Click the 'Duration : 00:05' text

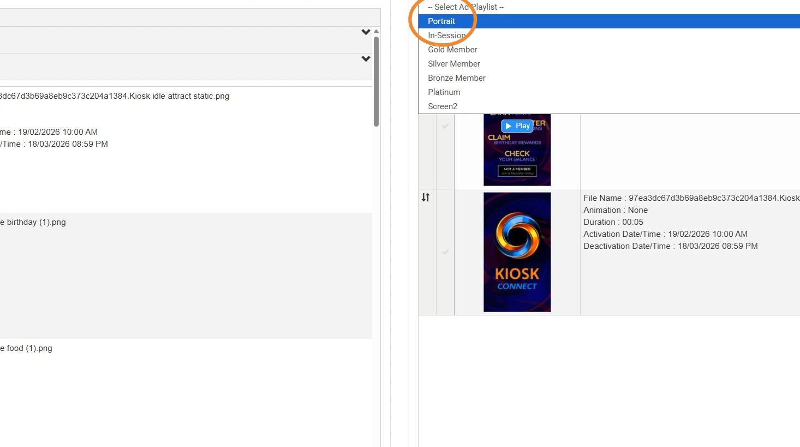coord(613,222)
